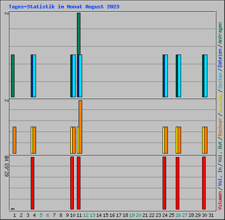Click weekend day label '5' on the x-axis
Image resolution: width=225 pixels, height=220 pixels.
click(41, 215)
